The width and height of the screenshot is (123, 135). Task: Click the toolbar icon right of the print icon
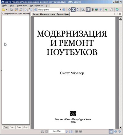(17, 10)
